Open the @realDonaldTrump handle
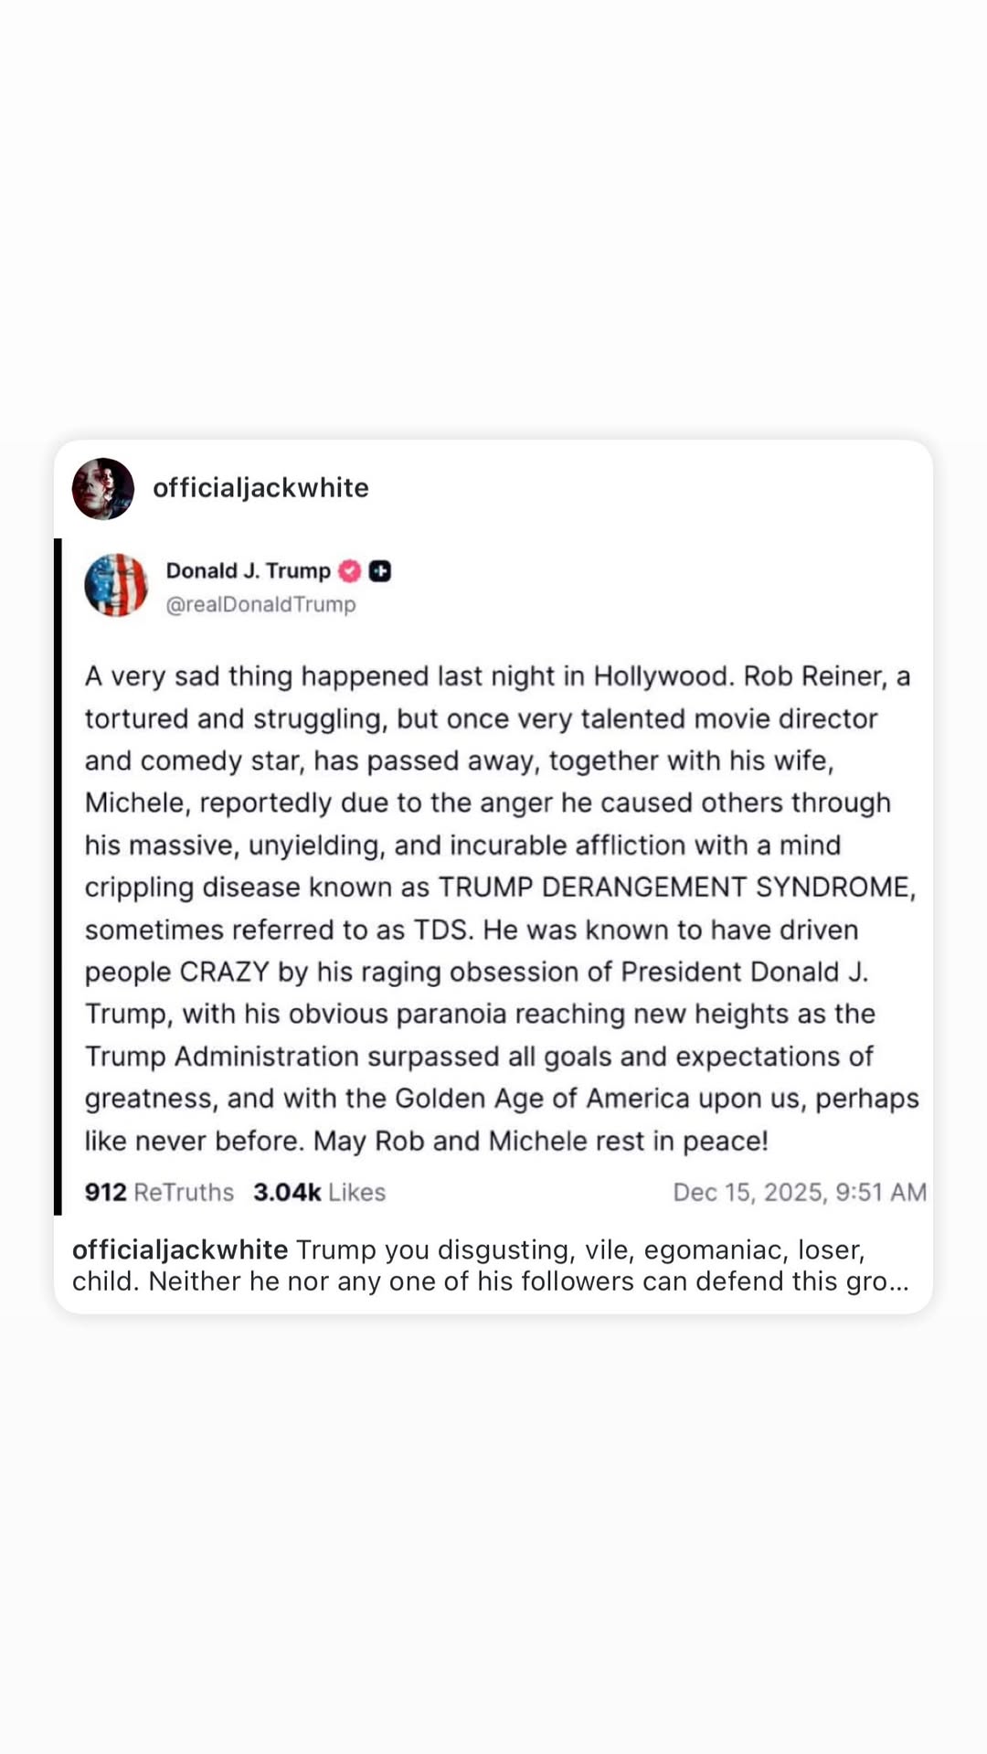Viewport: 987px width, 1754px height. tap(260, 604)
